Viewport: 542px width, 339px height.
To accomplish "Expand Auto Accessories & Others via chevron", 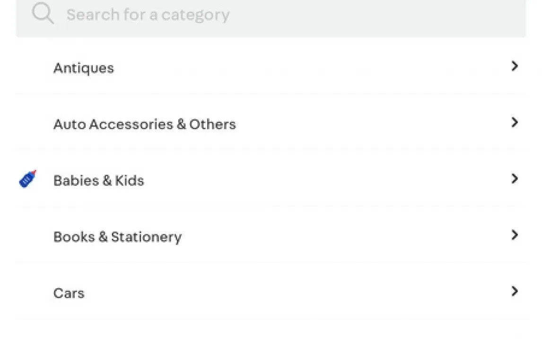I will click(515, 123).
